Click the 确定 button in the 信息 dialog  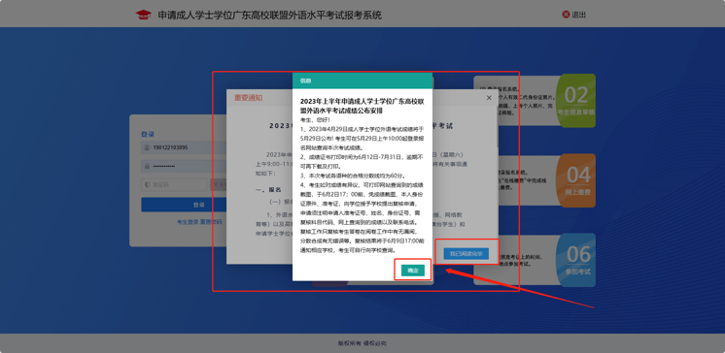[412, 271]
